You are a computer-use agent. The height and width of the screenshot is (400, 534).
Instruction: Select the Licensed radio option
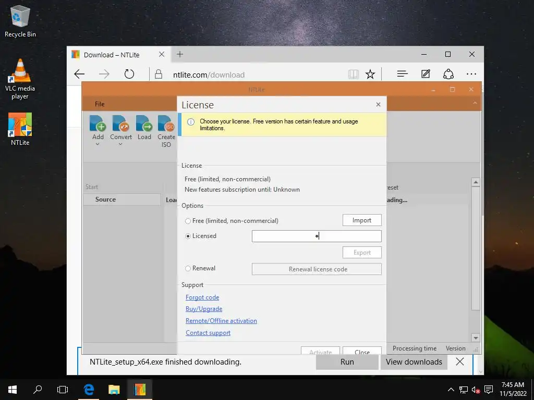[x=188, y=236]
